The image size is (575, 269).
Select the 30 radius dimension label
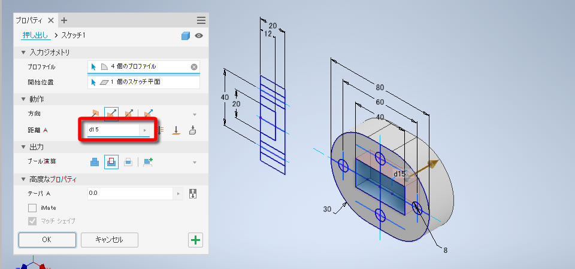tap(328, 209)
